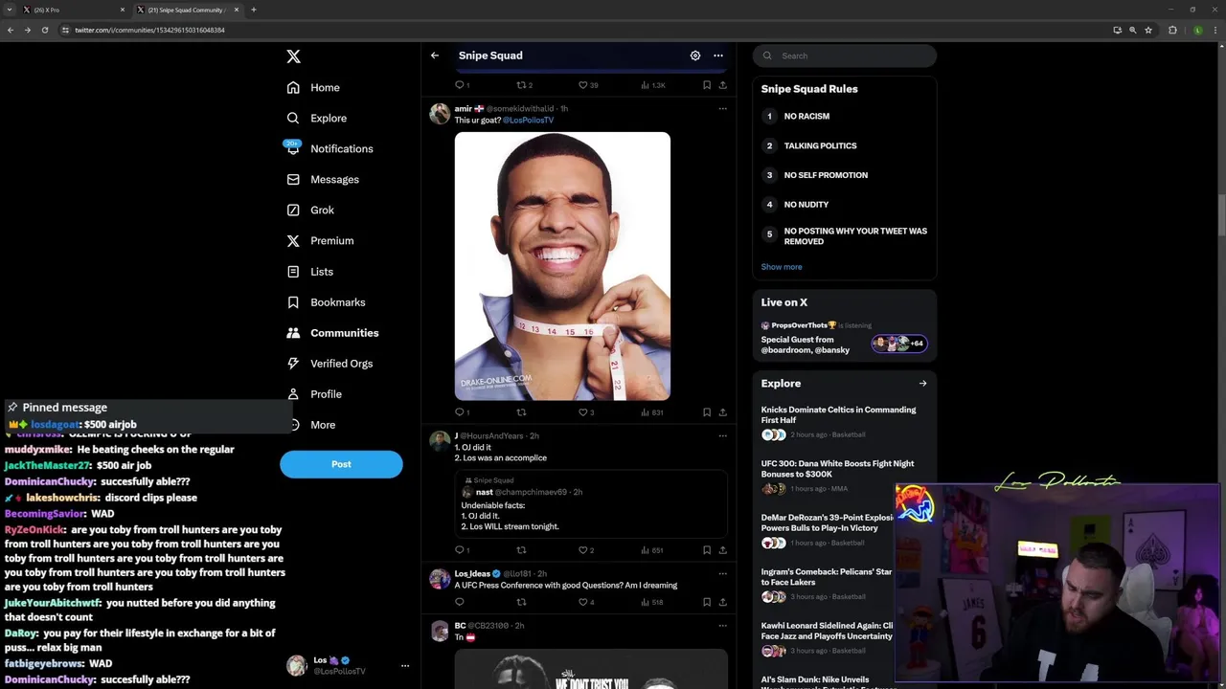This screenshot has height=689, width=1226.
Task: Like amir's Drake post
Action: pos(585,412)
